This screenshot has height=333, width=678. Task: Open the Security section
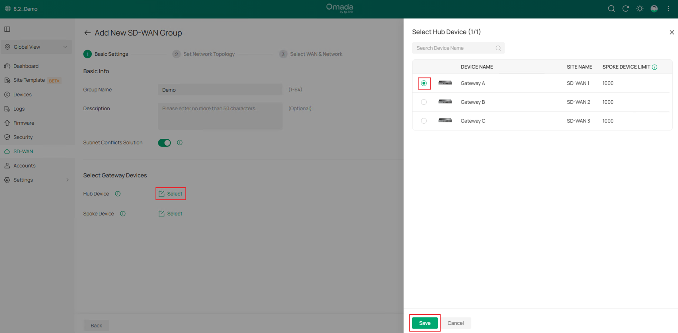point(22,137)
